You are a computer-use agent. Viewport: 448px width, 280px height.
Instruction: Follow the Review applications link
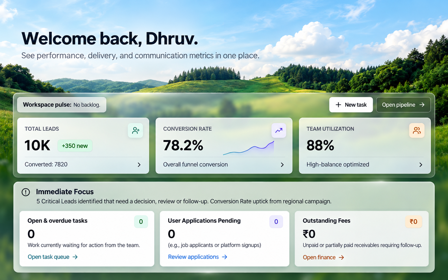(198, 257)
